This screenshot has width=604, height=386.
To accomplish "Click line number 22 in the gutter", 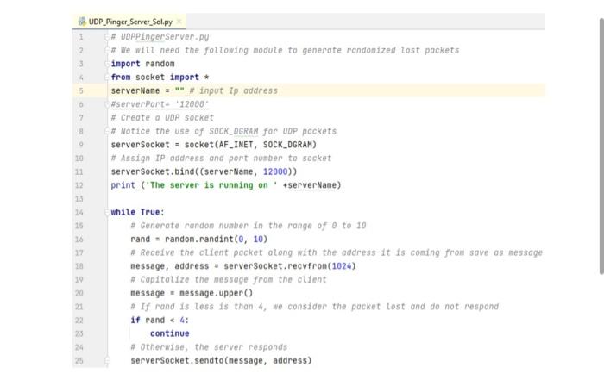I will click(x=79, y=321).
